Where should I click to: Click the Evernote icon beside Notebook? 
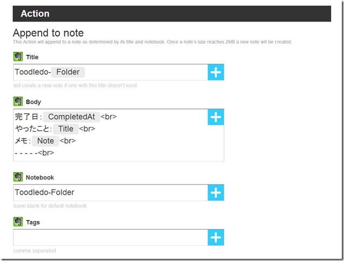click(18, 177)
